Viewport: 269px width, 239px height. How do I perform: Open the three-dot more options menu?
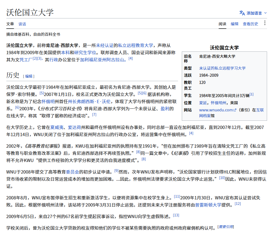pos(265,23)
